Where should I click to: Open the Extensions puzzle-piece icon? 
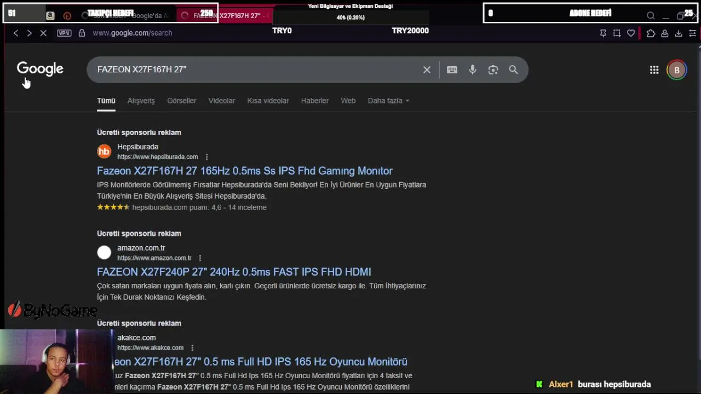(x=651, y=33)
